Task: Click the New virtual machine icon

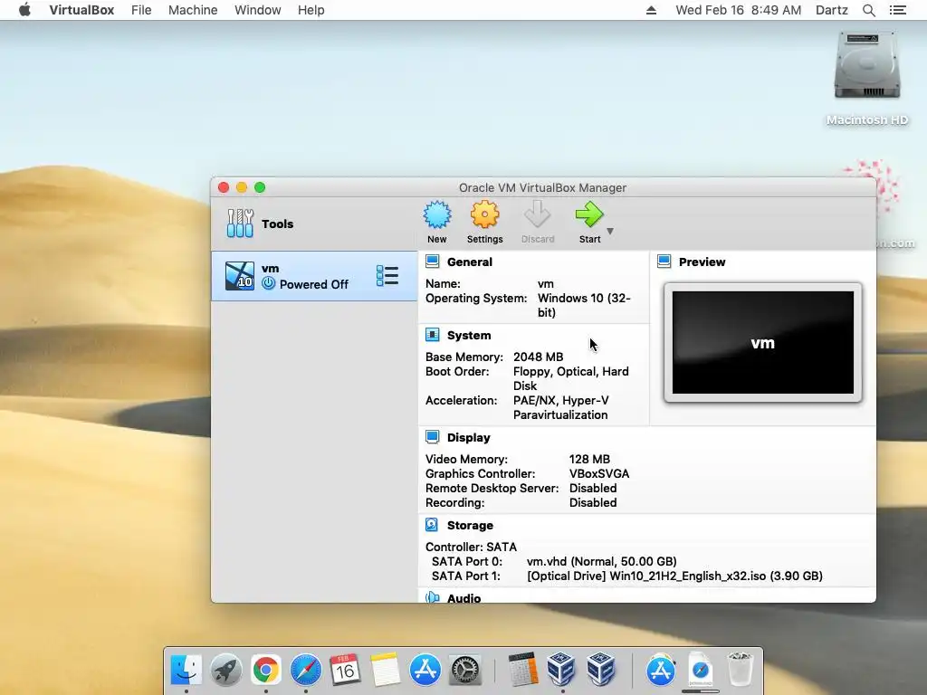Action: (x=437, y=214)
